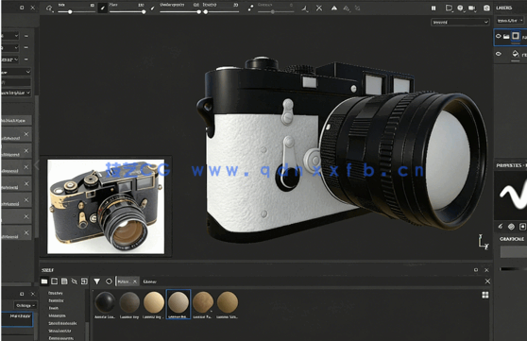Click the collapse arrow on left panel edge

point(37,165)
